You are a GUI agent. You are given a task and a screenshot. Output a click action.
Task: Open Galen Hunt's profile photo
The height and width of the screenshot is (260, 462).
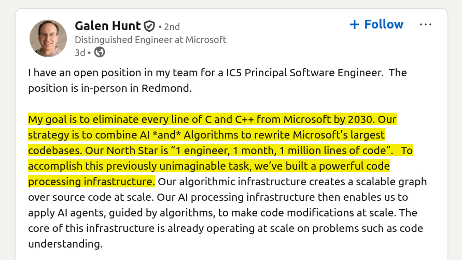pos(48,38)
